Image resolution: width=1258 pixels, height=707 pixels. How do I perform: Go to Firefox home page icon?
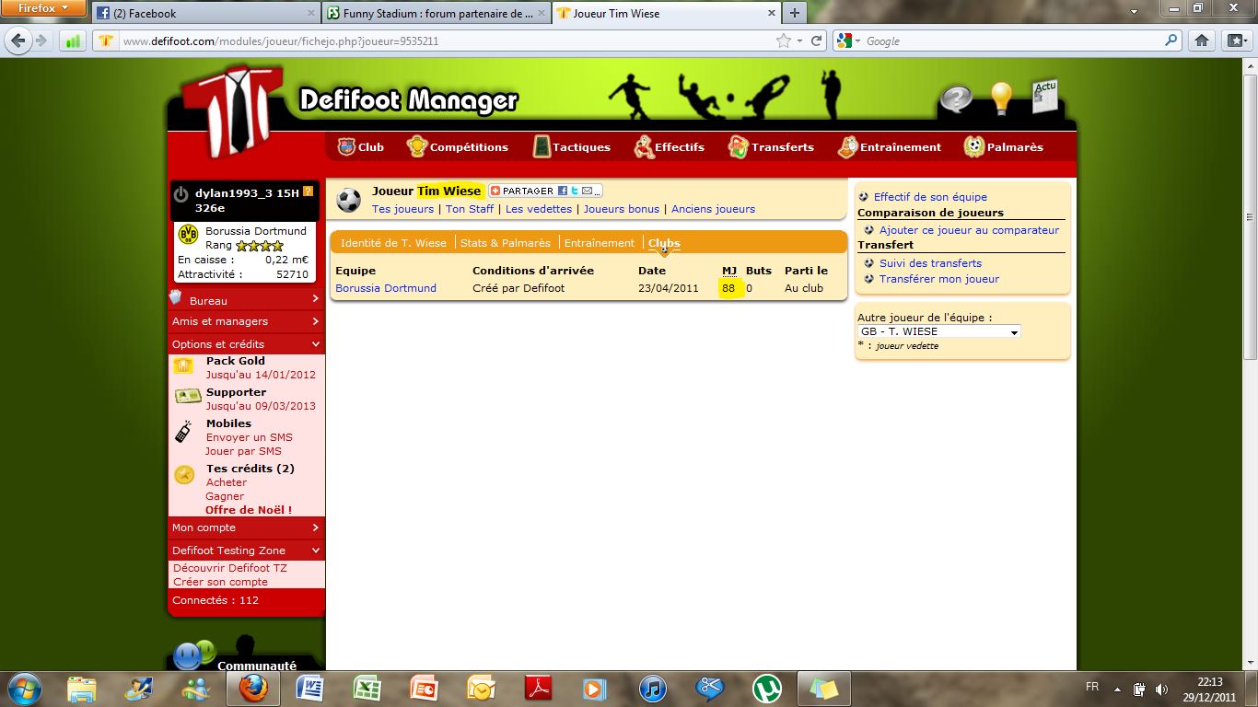[1202, 41]
